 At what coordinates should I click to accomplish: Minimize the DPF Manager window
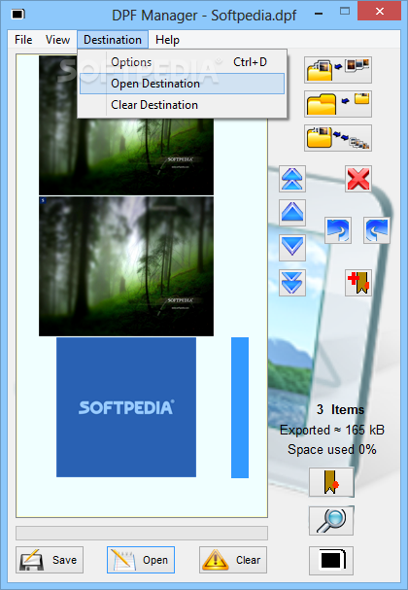(319, 14)
